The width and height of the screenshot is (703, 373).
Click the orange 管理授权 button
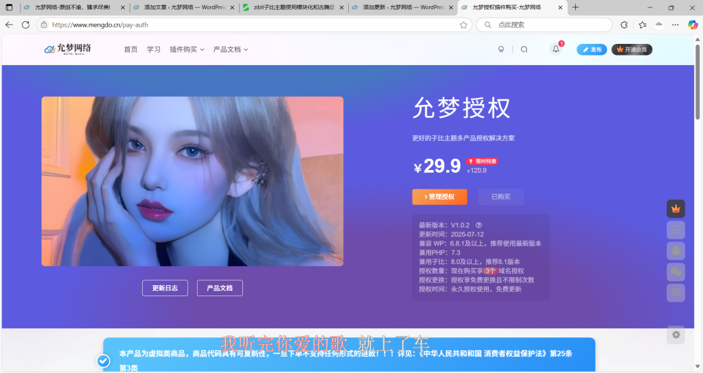click(x=439, y=197)
